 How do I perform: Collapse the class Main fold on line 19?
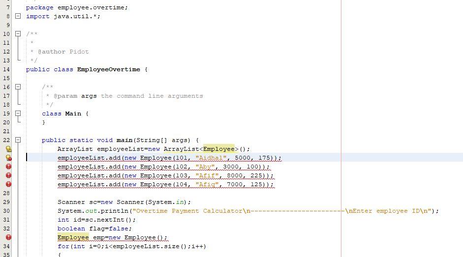click(18, 114)
